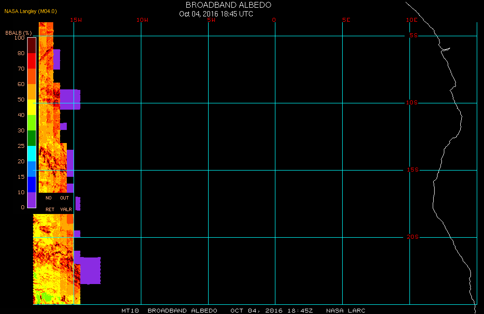Click the 10E longitude label

(412, 20)
